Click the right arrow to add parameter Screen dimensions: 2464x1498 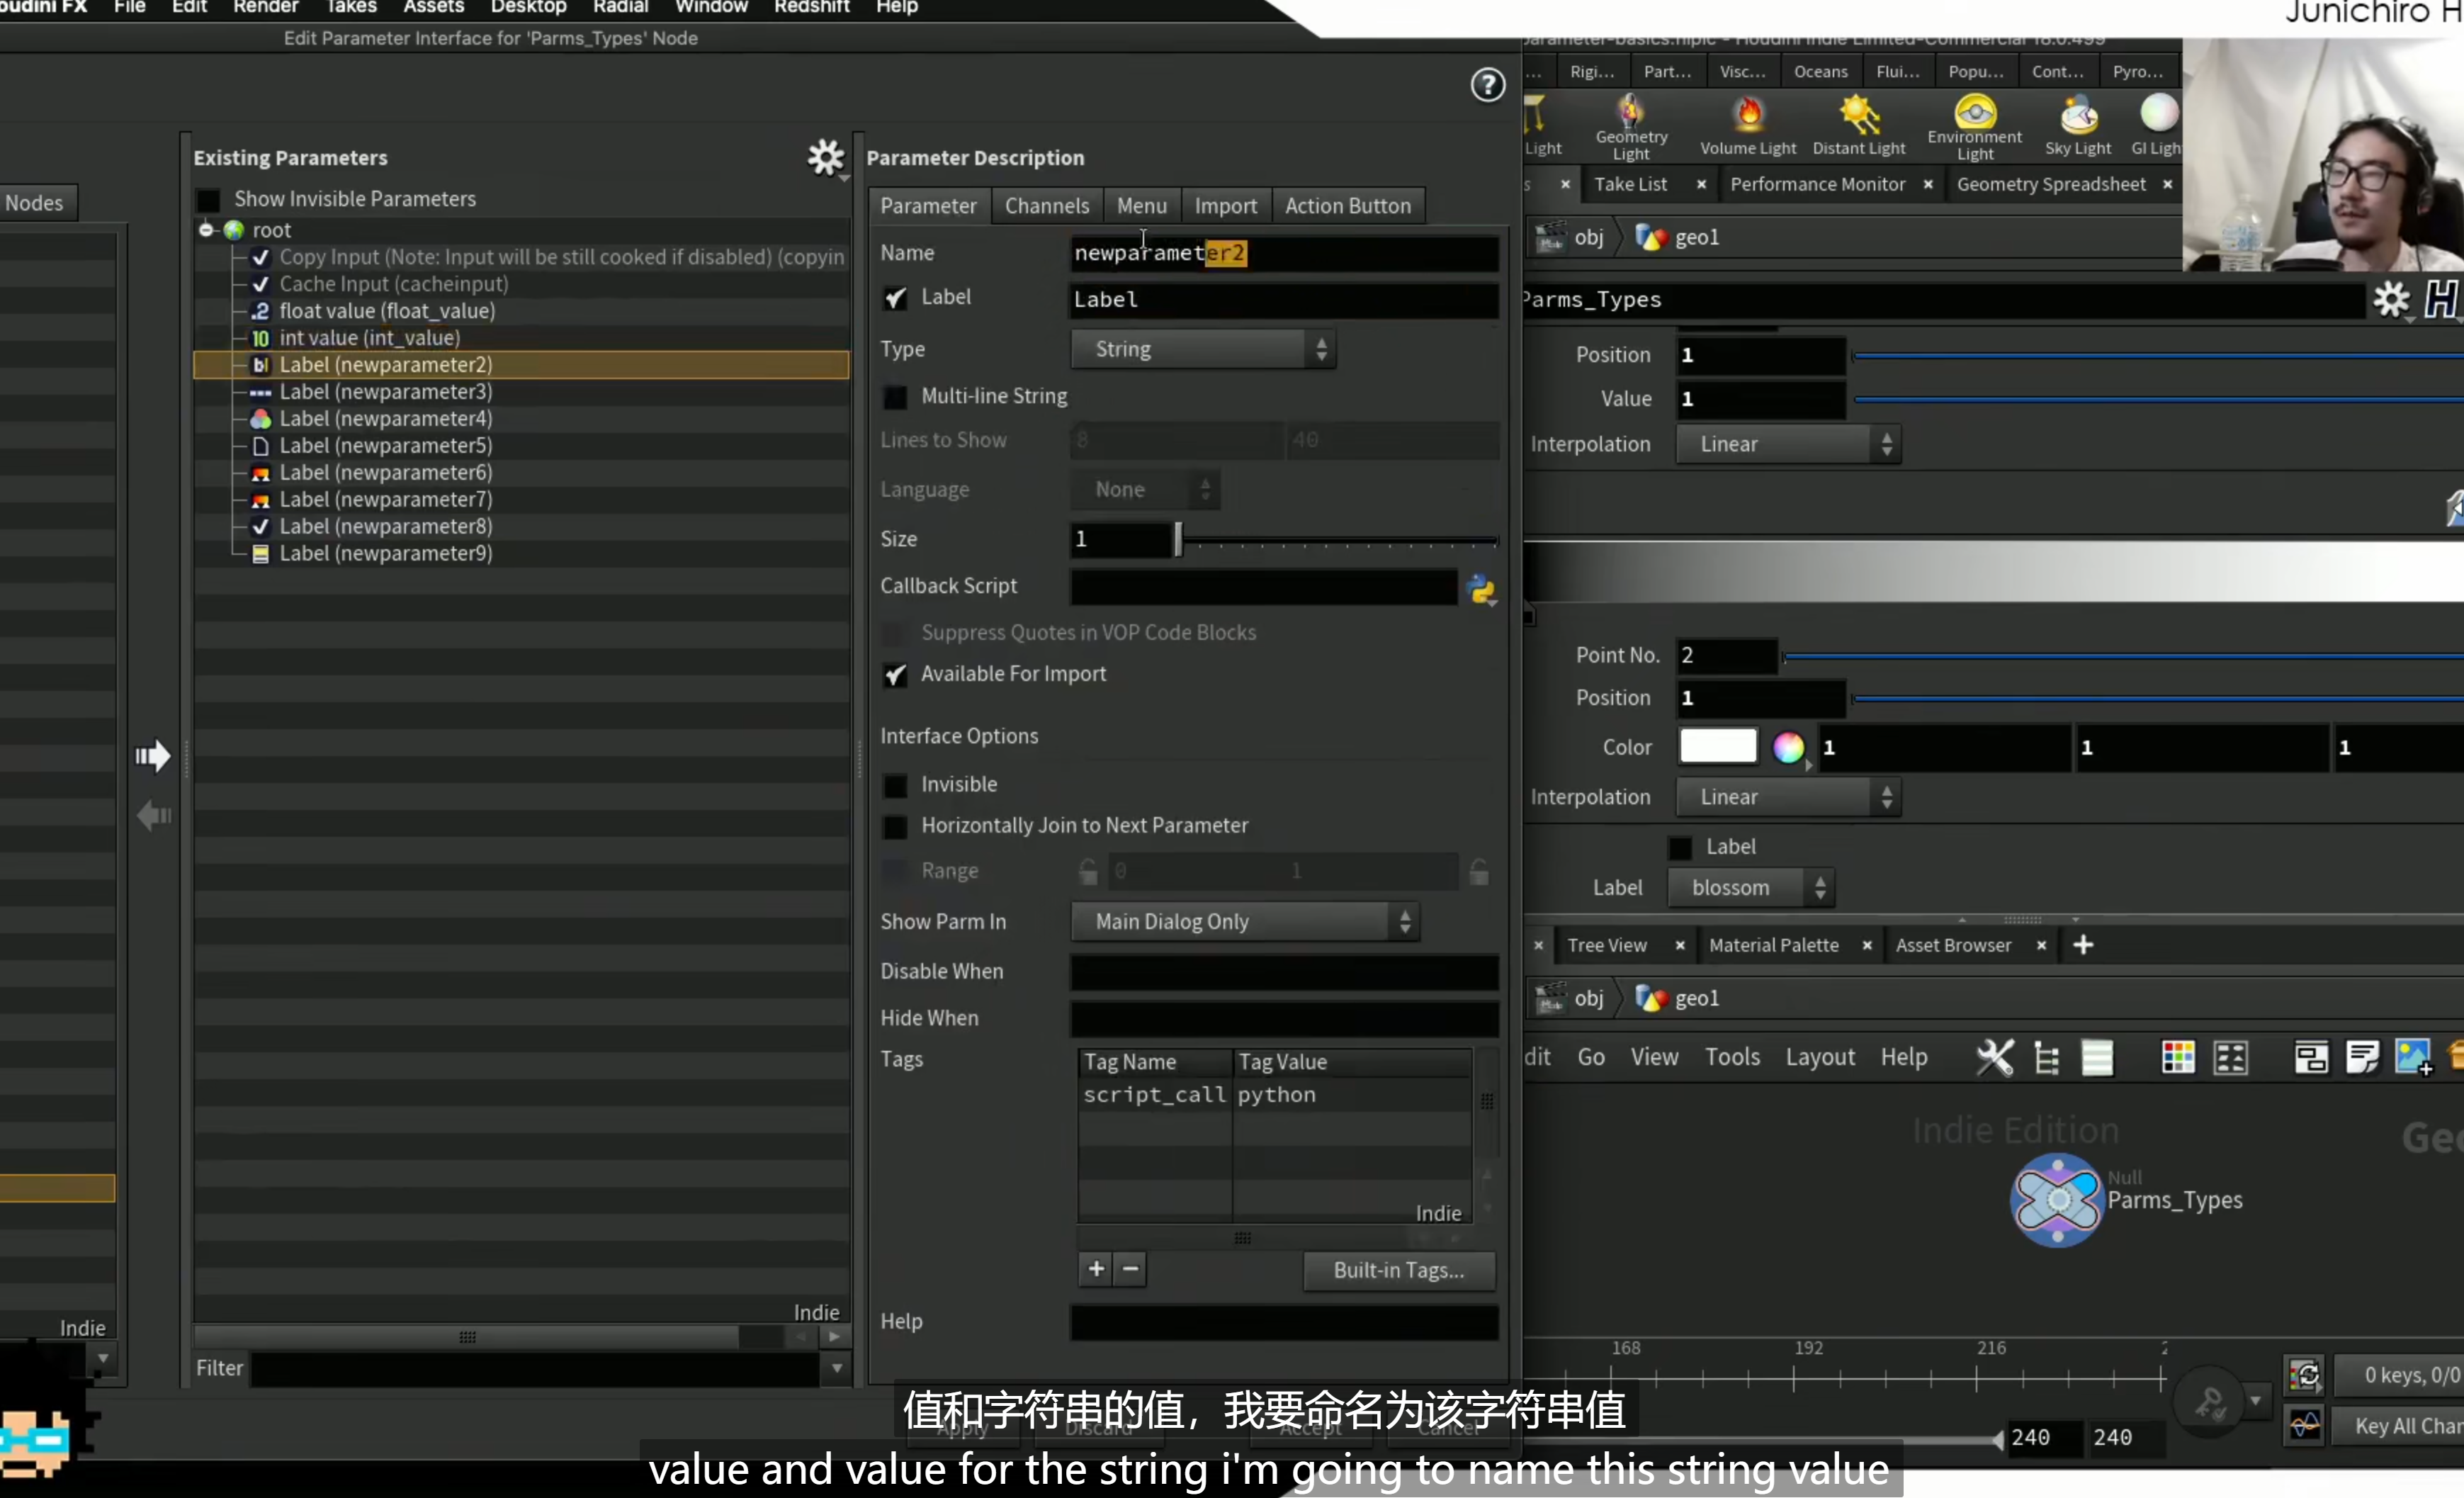[153, 756]
